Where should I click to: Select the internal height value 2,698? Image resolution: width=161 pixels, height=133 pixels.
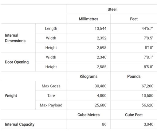102,48
